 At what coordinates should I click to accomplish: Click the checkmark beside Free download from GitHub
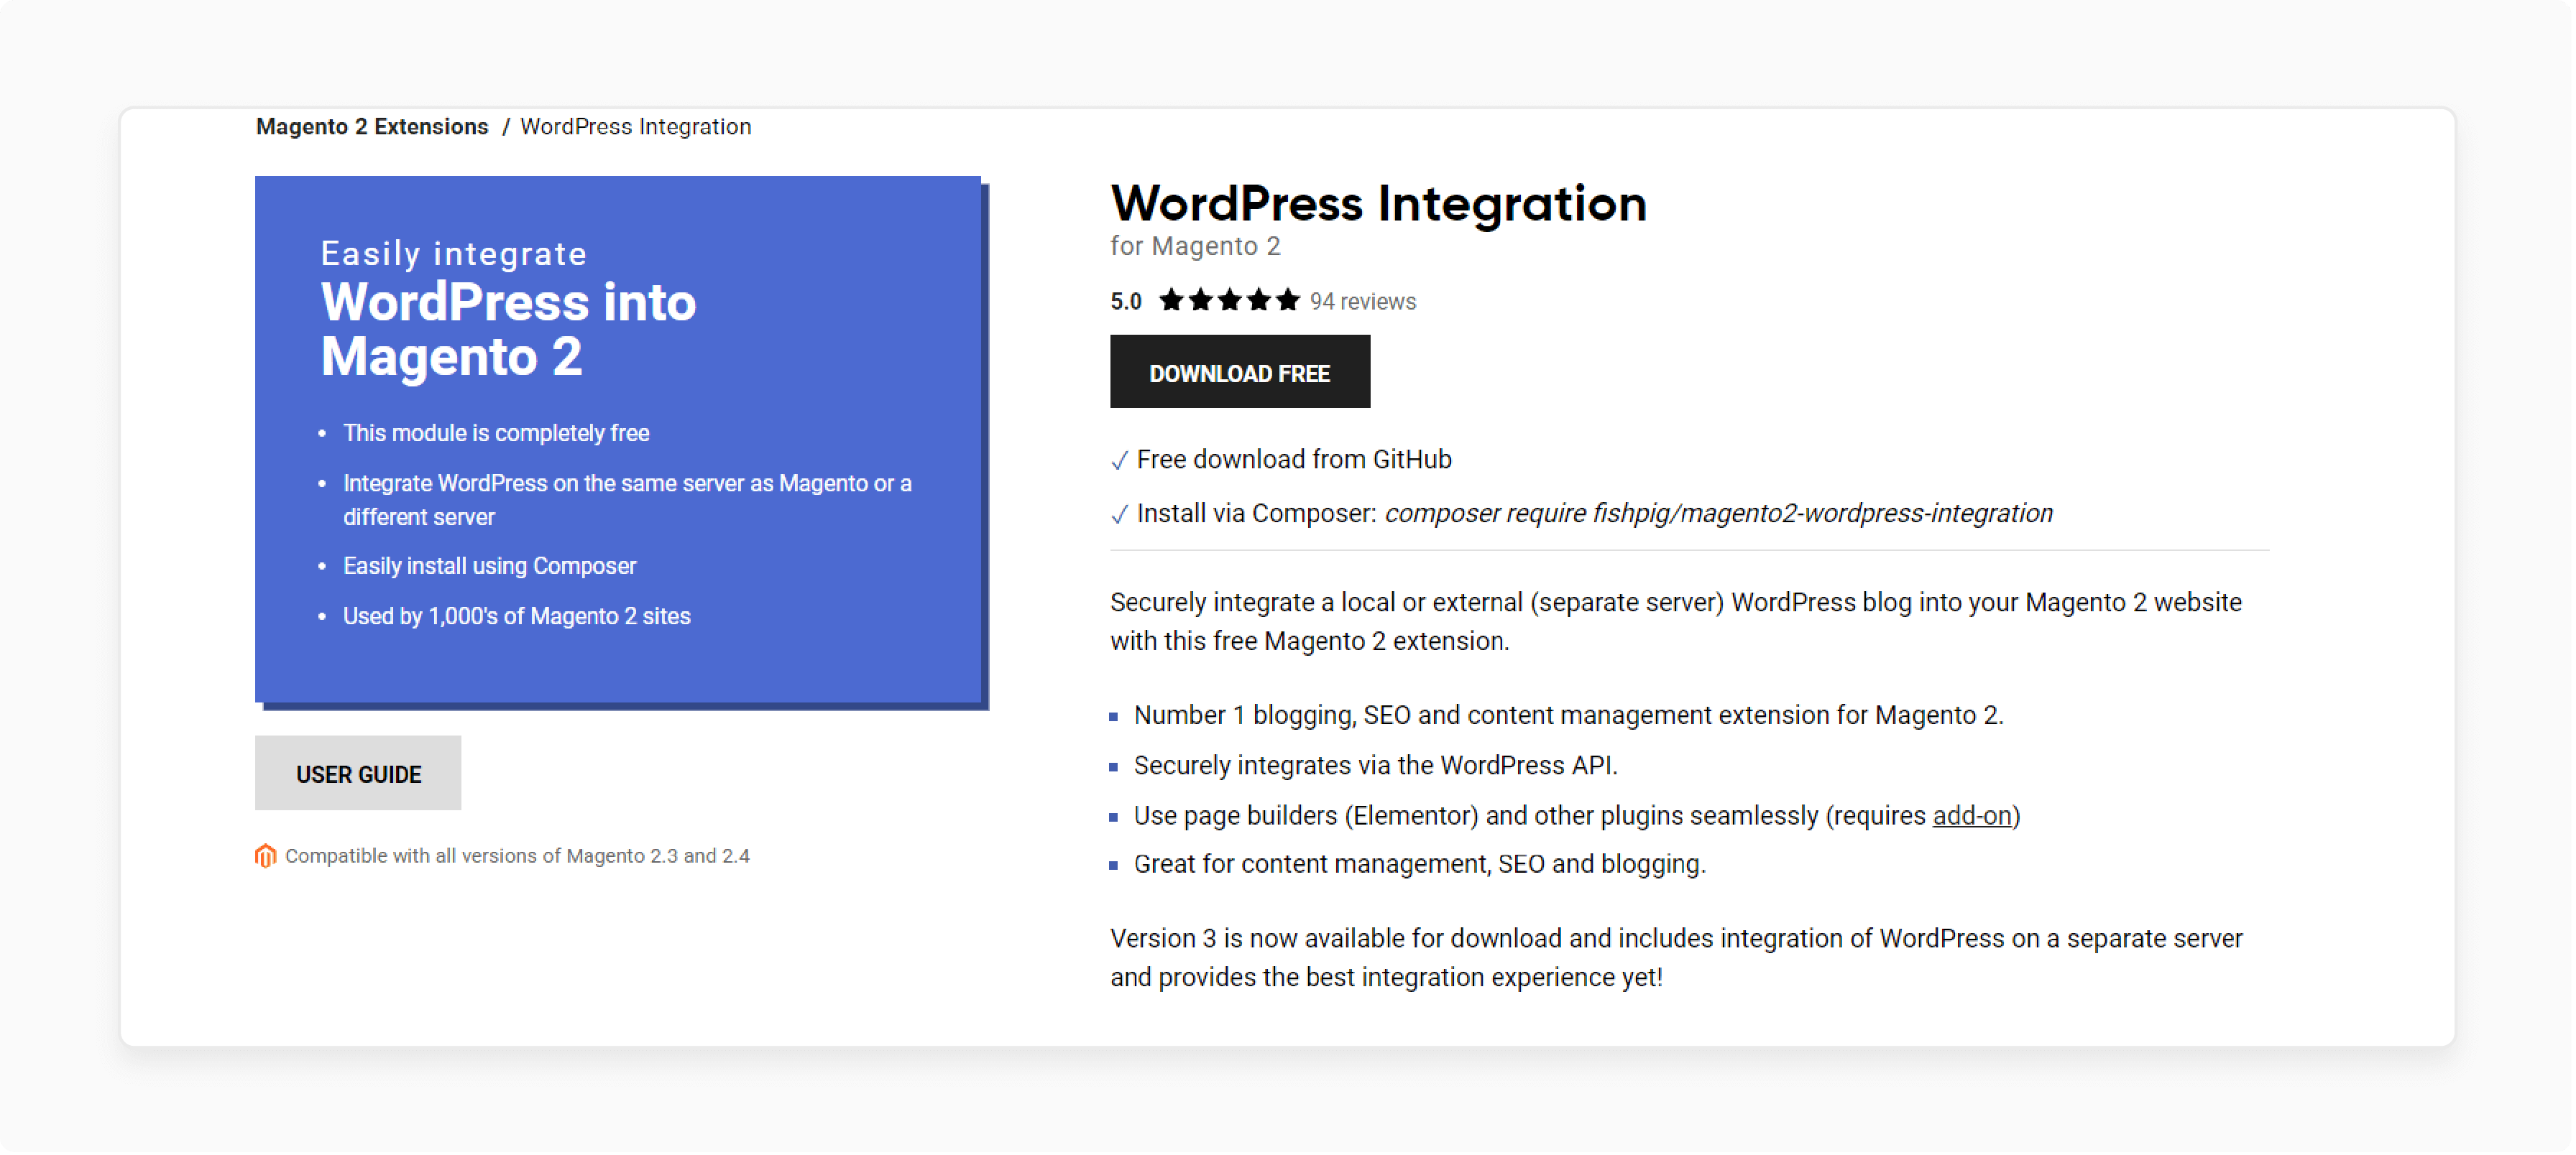point(1119,460)
